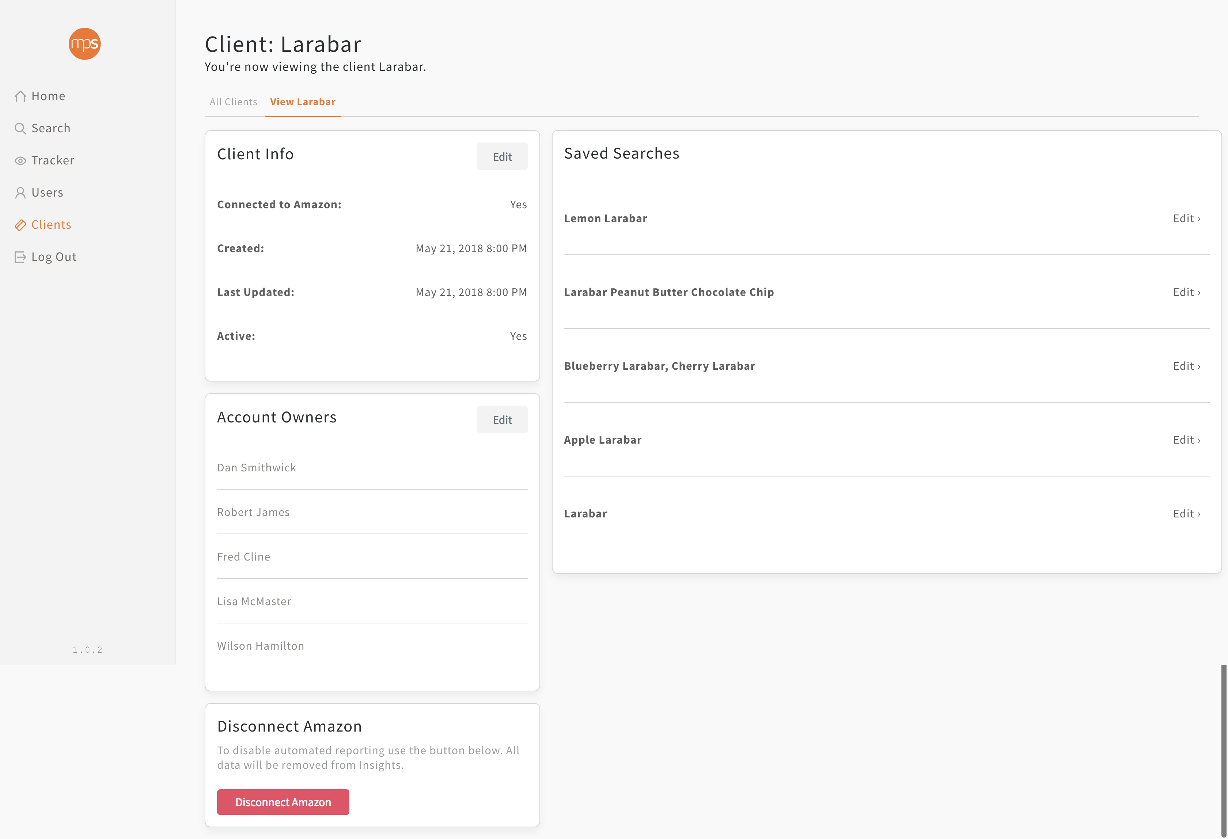Click the Log Out exit icon

[x=20, y=257]
